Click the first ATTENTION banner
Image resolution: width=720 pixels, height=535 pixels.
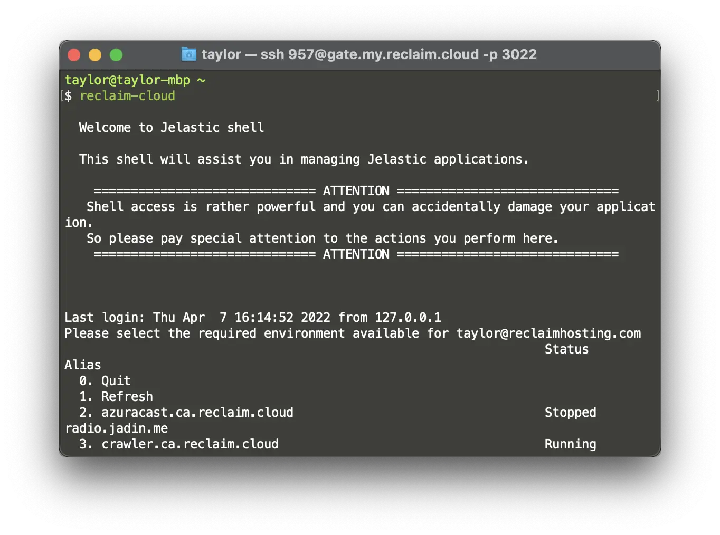[356, 191]
